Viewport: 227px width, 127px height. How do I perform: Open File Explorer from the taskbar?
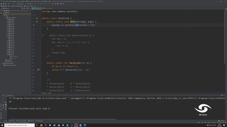(41, 125)
